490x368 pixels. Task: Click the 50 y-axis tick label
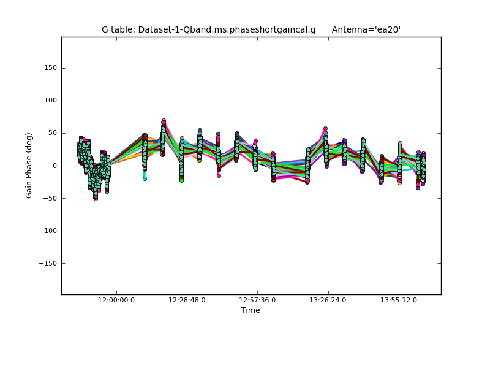pos(52,133)
